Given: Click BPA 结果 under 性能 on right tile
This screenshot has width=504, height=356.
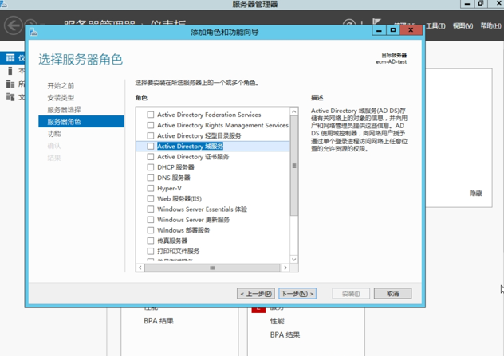Looking at the screenshot, I should coord(285,334).
